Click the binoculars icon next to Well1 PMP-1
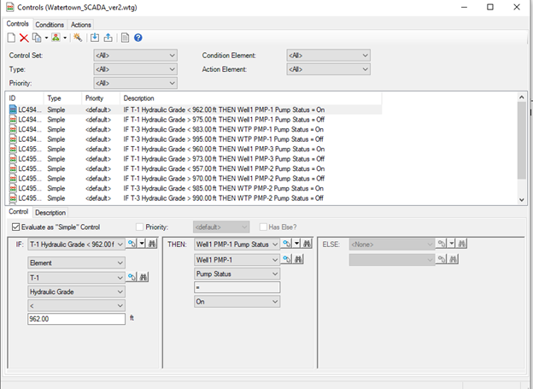This screenshot has width=533, height=389. click(298, 259)
